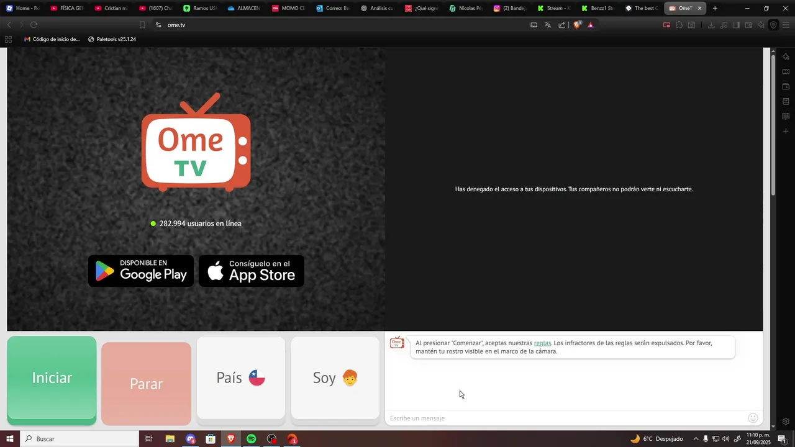This screenshot has width=795, height=447.
Task: Open the Brave Shields lion icon
Action: click(577, 25)
